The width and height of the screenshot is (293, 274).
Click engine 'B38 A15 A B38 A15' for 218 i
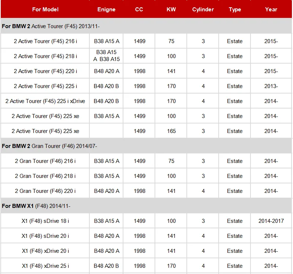point(106,56)
